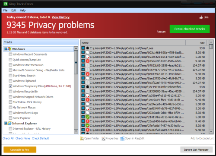Click file list scrollbar up arrow
Screen dimensions: 216x156
coord(211,42)
